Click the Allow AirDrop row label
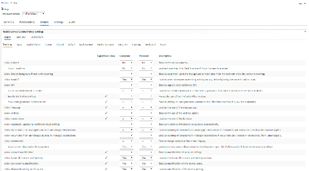The height and width of the screenshot is (171, 309). coord(12,113)
